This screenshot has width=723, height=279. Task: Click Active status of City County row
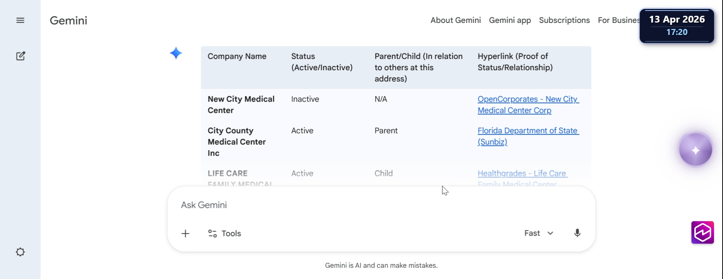(x=302, y=130)
